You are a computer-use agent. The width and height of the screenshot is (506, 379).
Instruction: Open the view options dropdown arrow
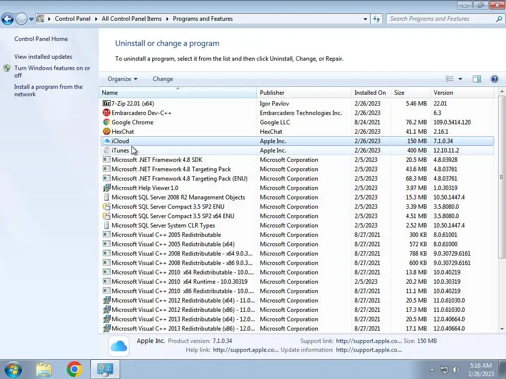(x=460, y=79)
